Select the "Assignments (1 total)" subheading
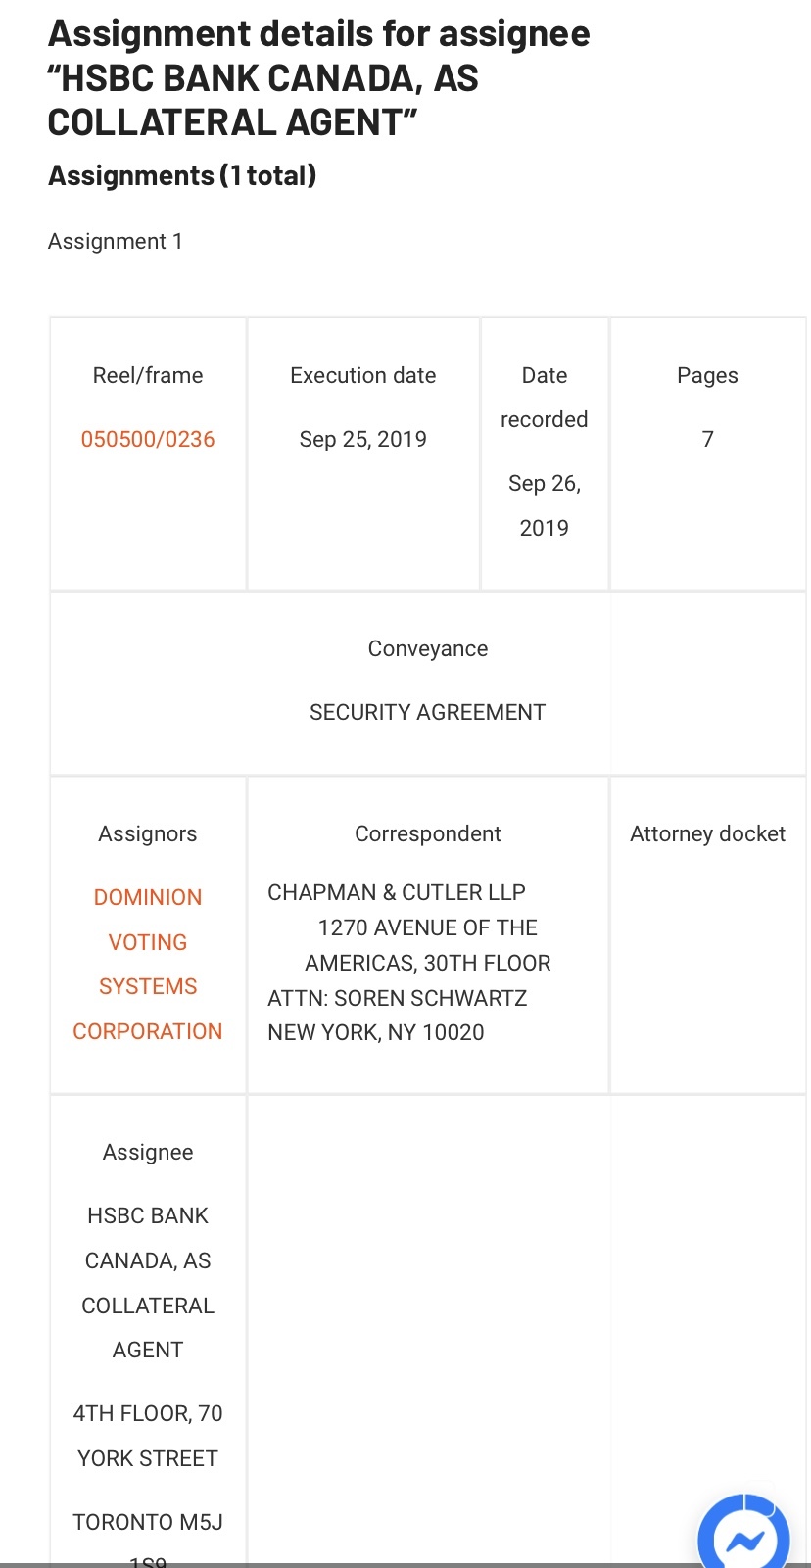The width and height of the screenshot is (811, 1568). [182, 176]
